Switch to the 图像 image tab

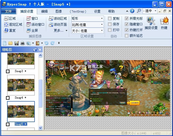coord(58,11)
